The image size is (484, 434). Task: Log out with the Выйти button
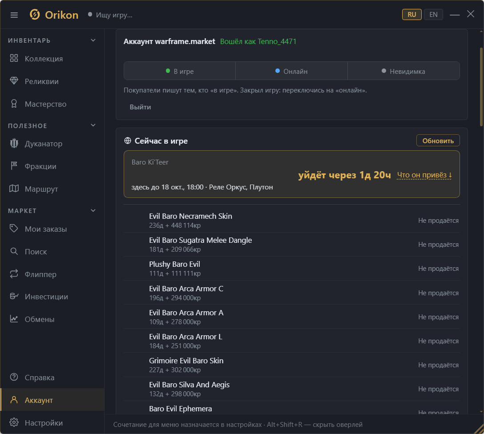[140, 107]
